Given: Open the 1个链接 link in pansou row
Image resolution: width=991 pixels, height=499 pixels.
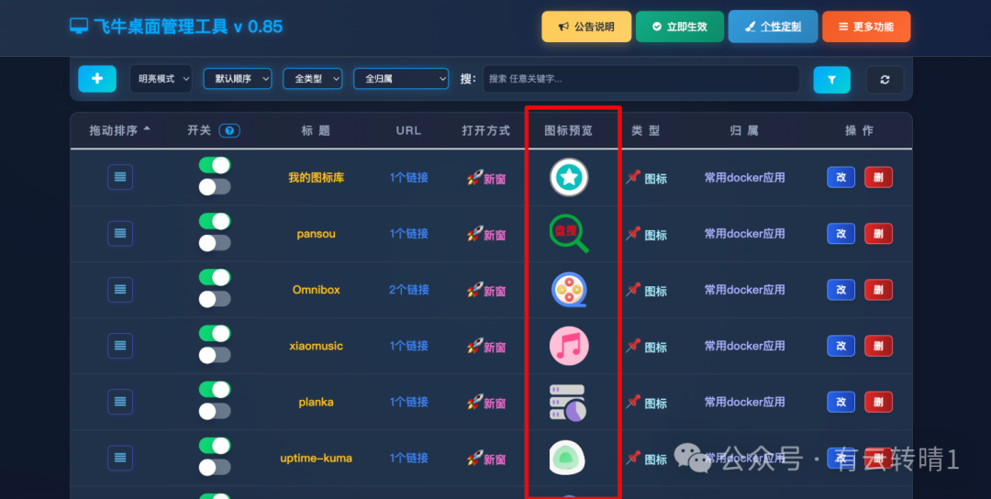Looking at the screenshot, I should point(409,234).
